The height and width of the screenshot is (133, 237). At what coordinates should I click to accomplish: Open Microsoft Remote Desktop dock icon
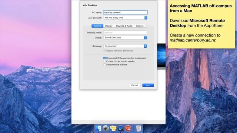(128, 129)
